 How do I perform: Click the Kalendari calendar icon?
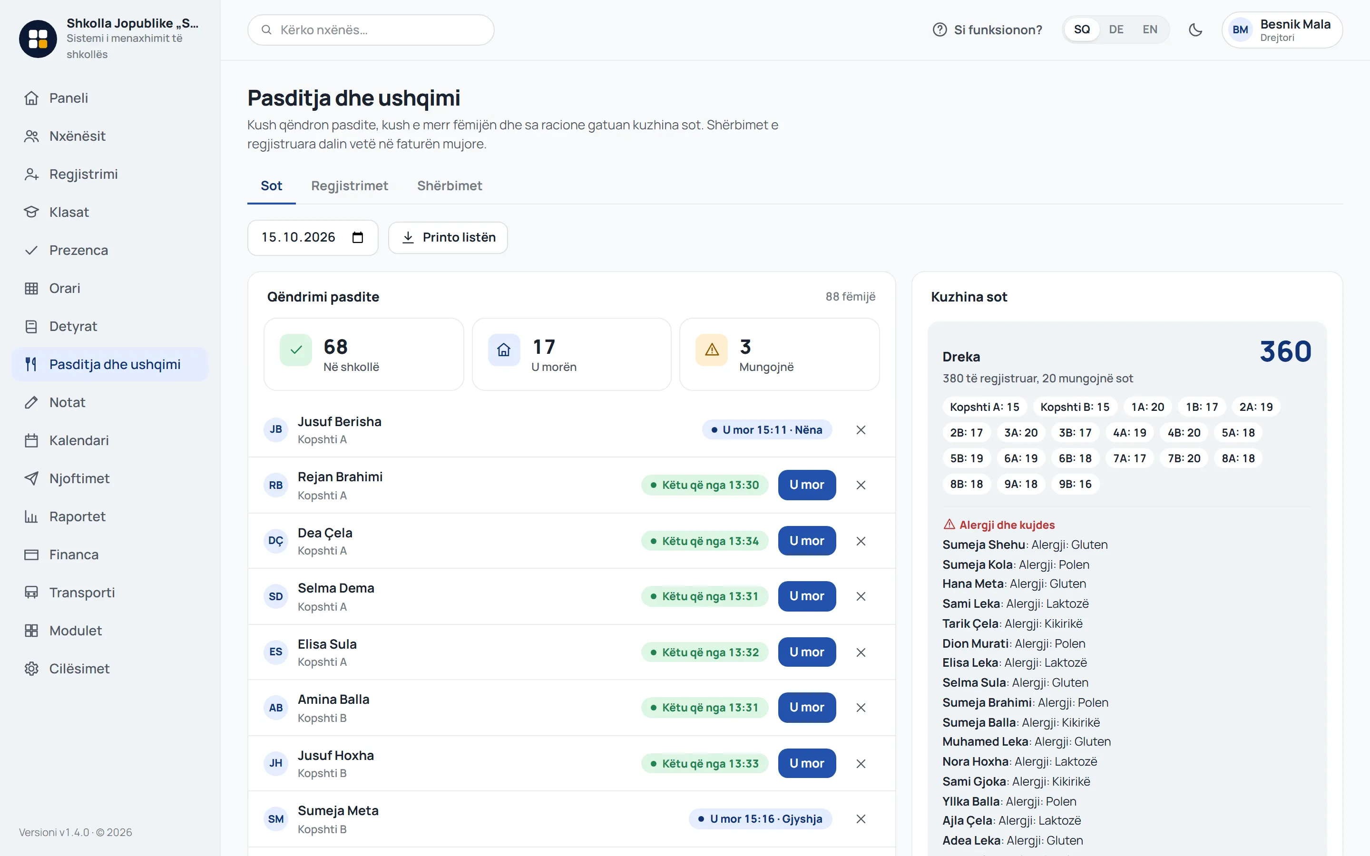[x=31, y=440]
